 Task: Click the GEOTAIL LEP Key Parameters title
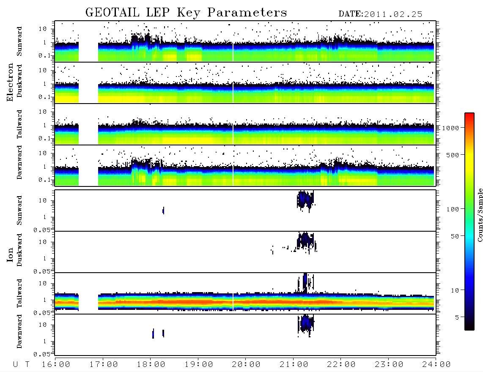click(x=186, y=13)
